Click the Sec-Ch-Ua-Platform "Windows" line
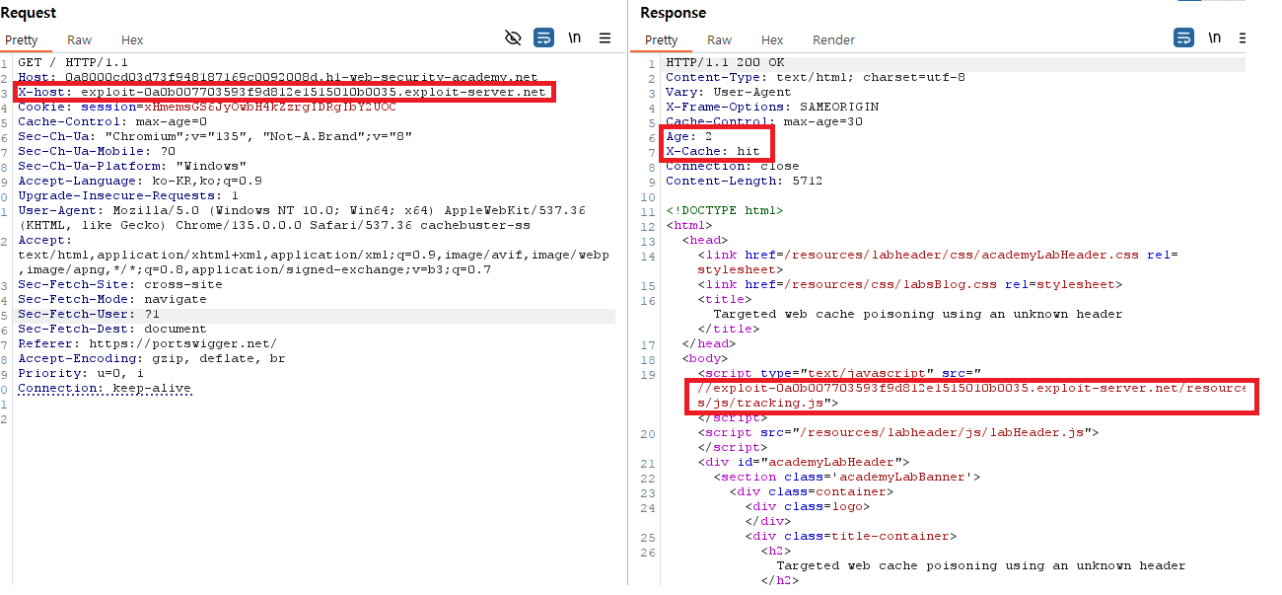 tap(132, 166)
